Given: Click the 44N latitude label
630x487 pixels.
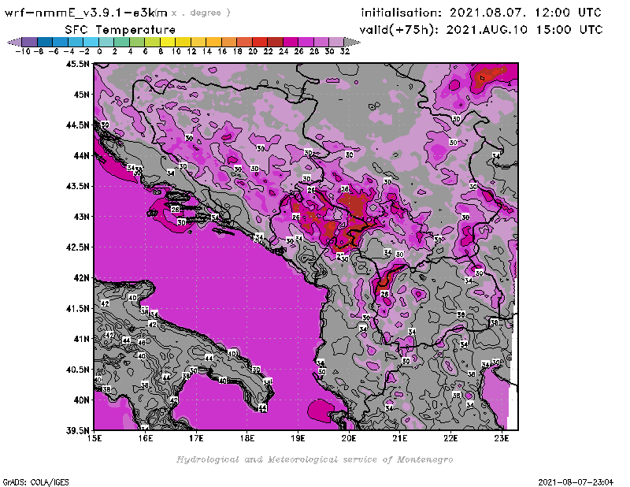Looking at the screenshot, I should click(x=81, y=155).
